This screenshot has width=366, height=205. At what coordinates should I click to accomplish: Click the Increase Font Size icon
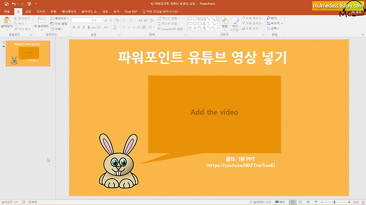click(106, 20)
